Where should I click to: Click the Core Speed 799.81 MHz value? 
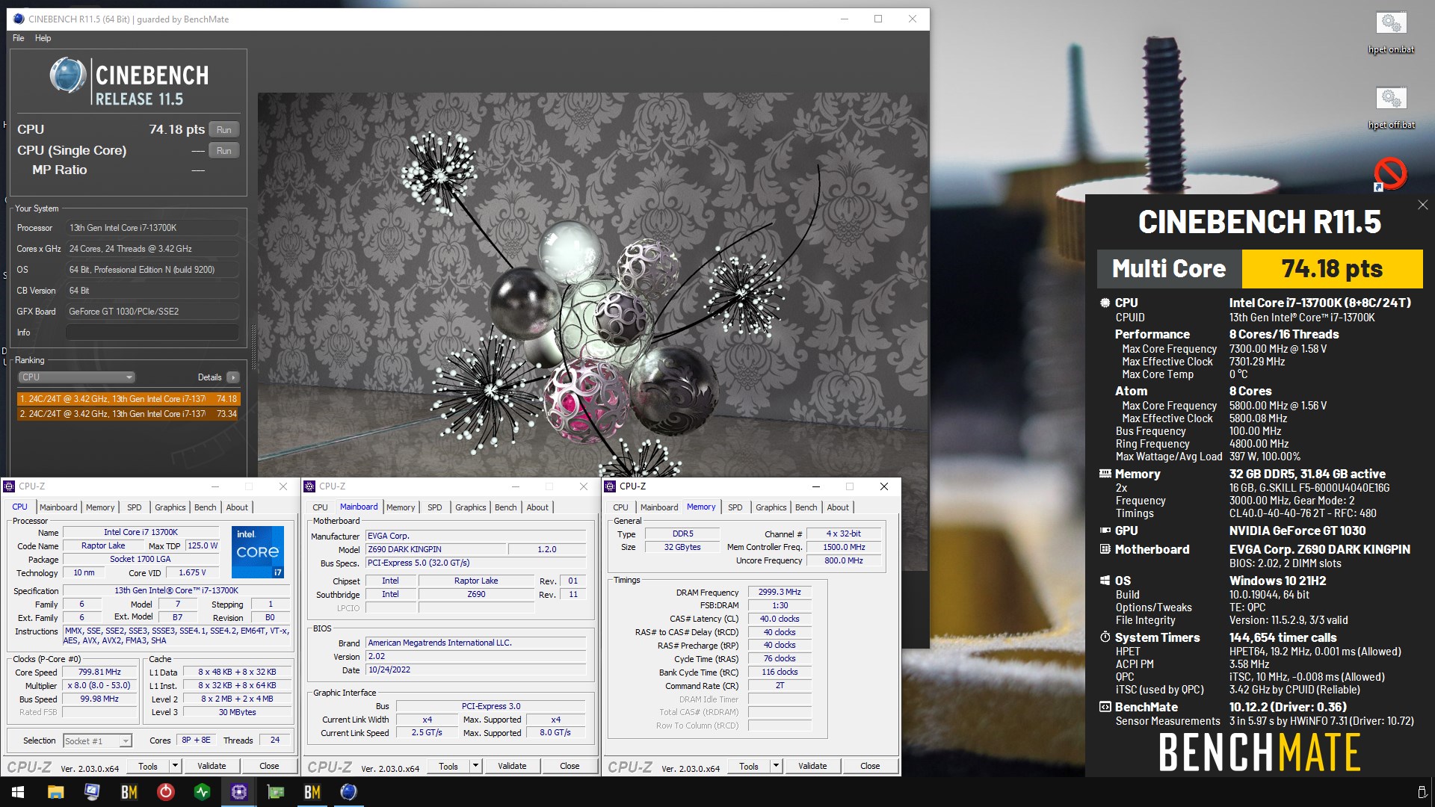tap(100, 672)
